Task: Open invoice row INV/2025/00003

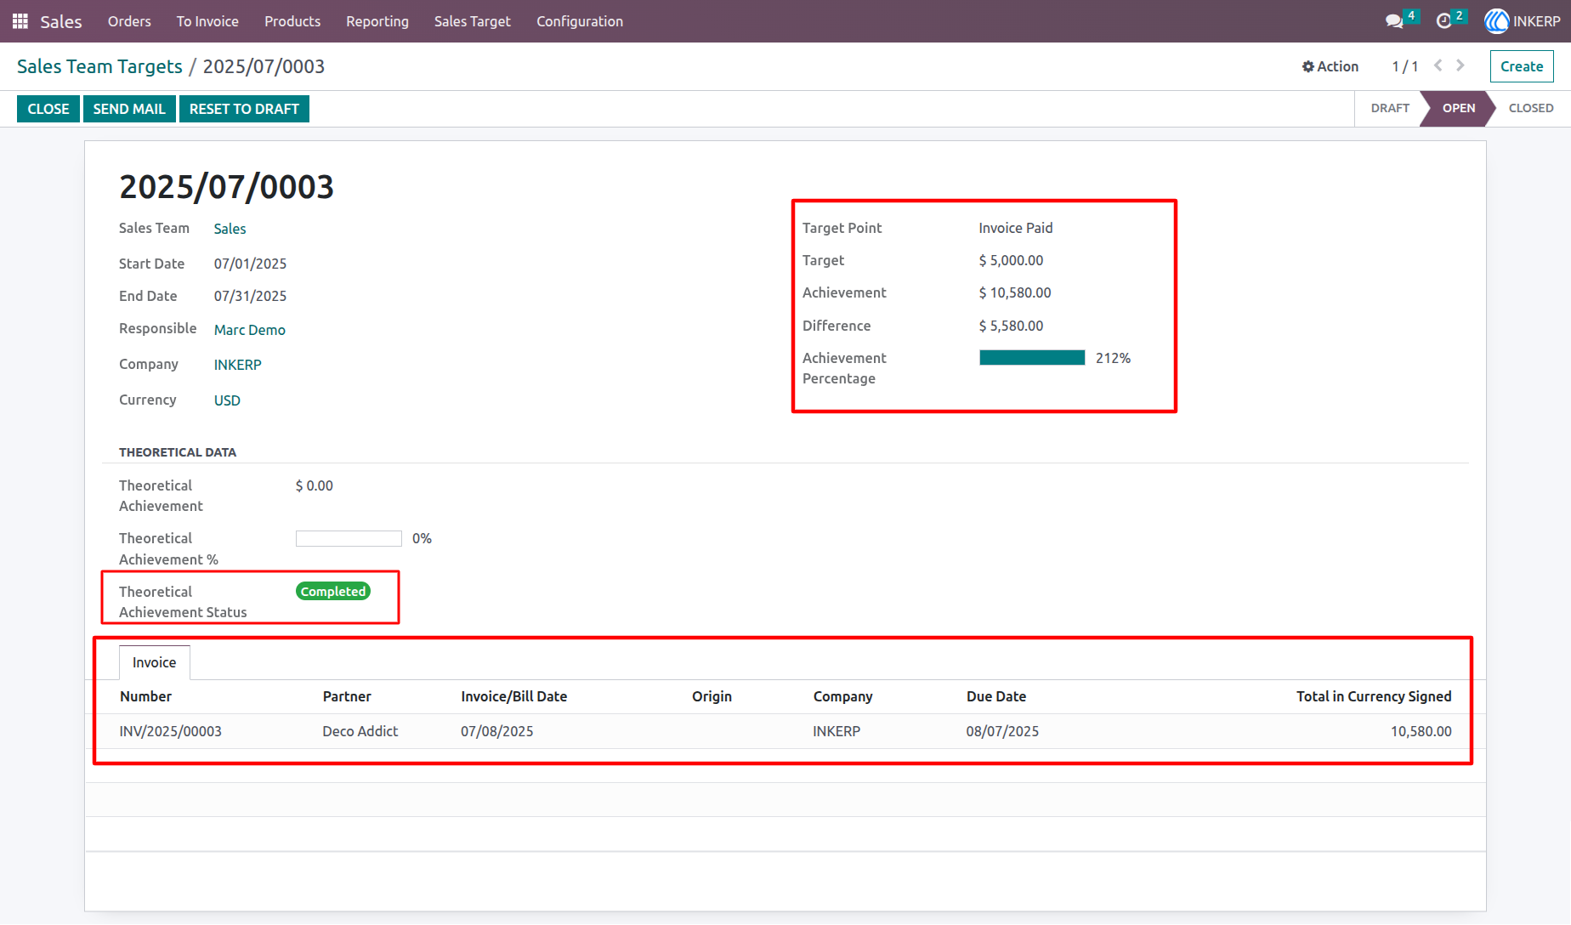Action: [785, 731]
